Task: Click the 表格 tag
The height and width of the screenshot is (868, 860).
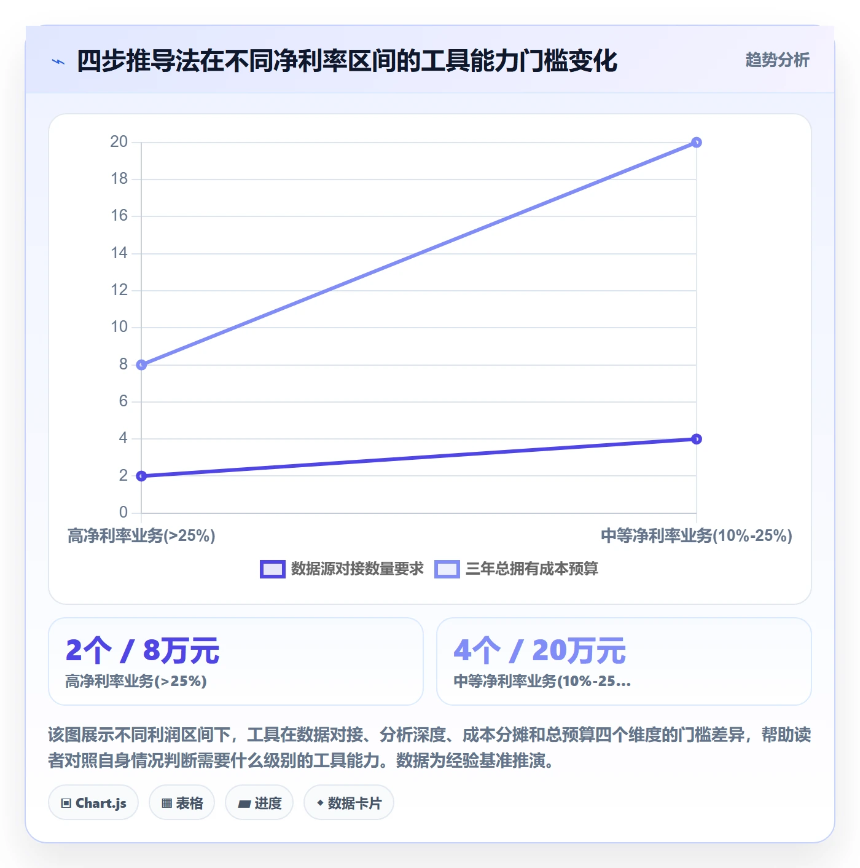Action: [x=182, y=803]
